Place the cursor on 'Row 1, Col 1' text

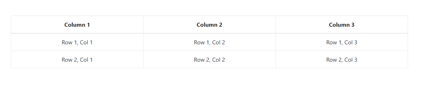coord(77,43)
